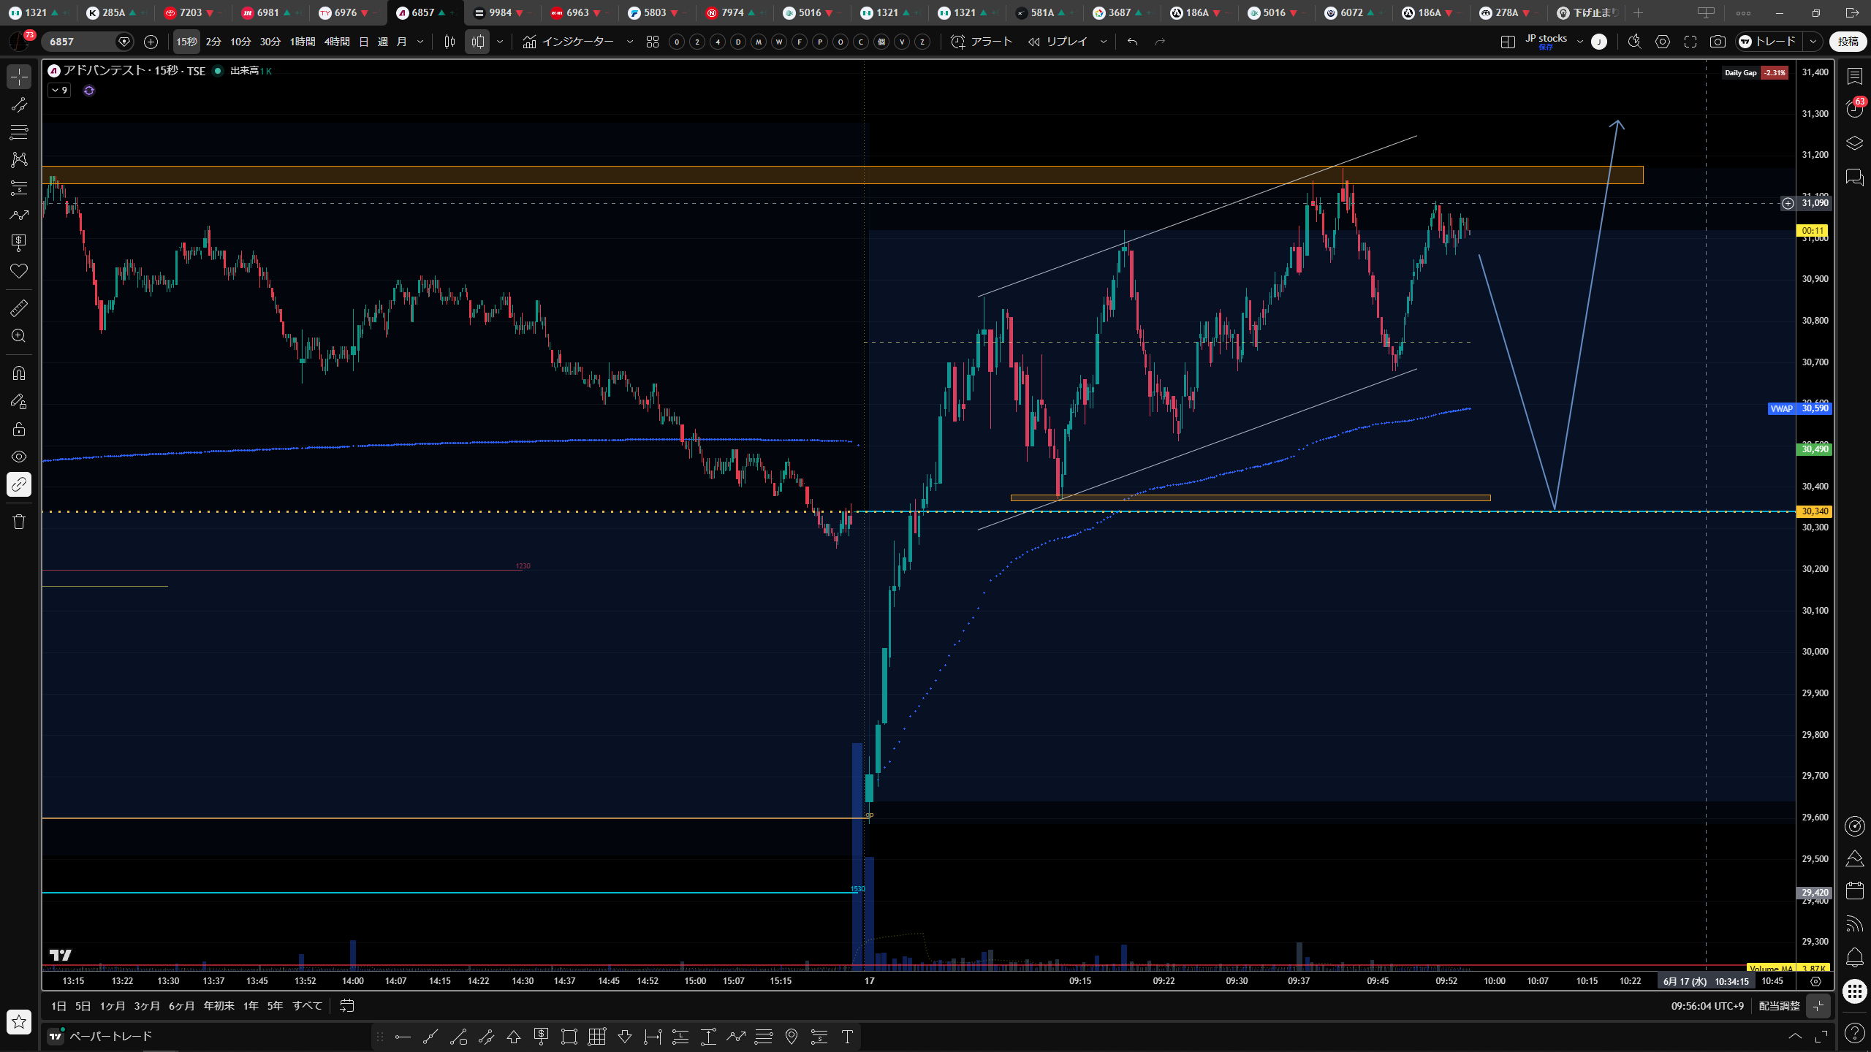Click the undo arrow in top toolbar

click(x=1133, y=42)
